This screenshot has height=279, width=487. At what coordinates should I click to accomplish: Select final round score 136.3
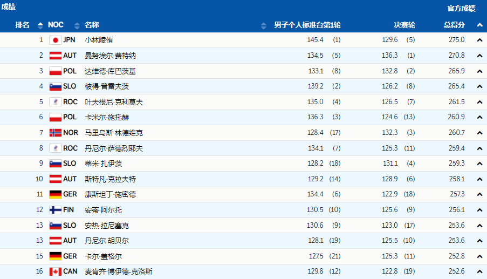pos(389,55)
